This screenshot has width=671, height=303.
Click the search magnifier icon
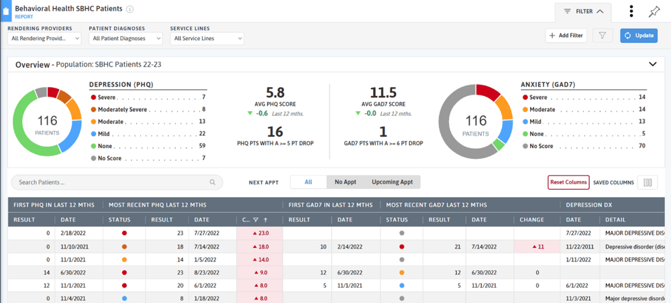(x=212, y=182)
